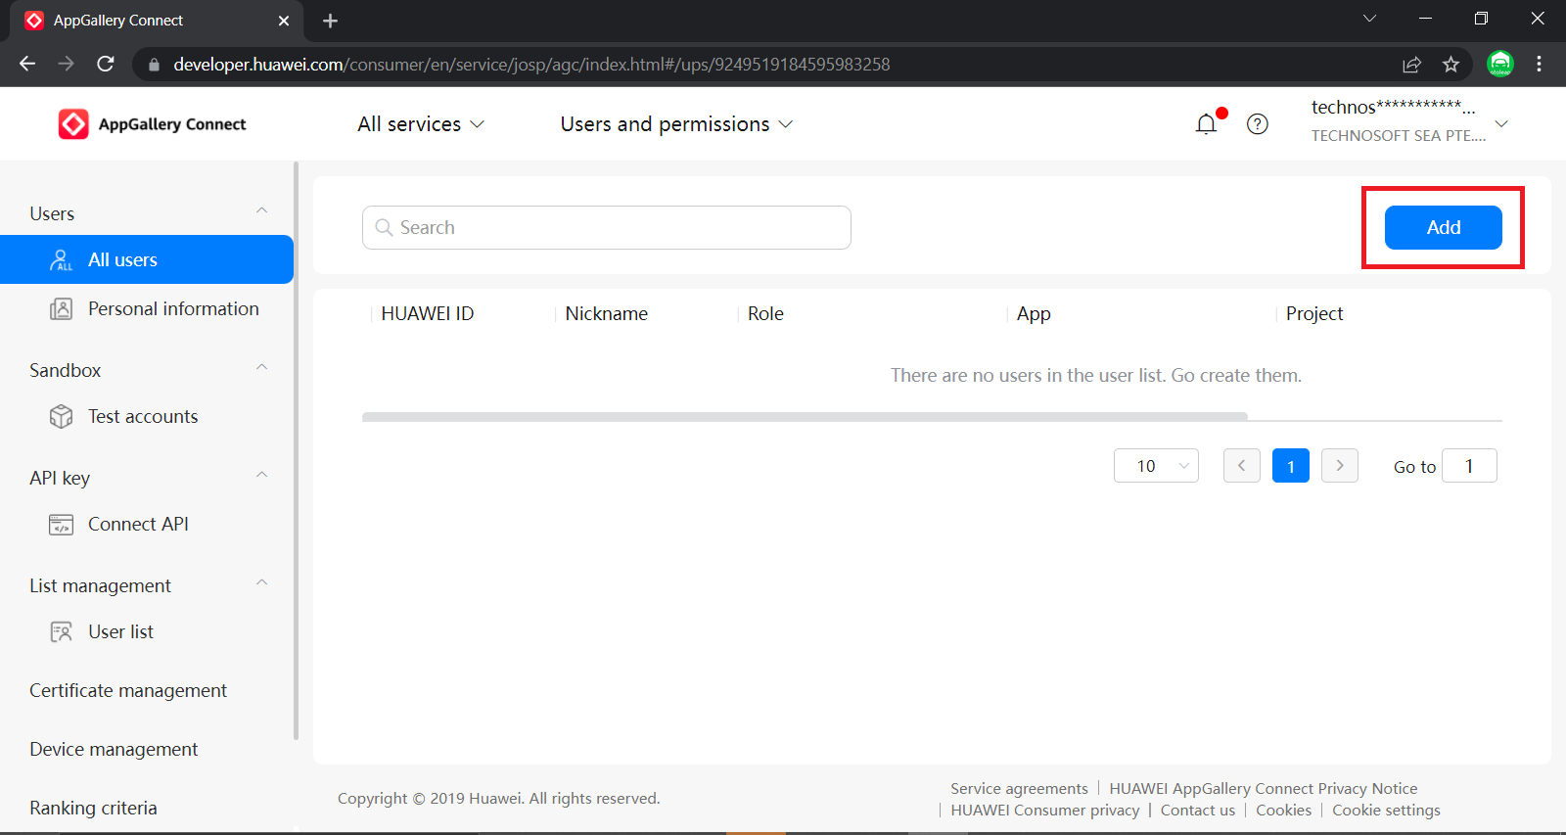
Task: Click the AppGallery Connect logo icon
Action: click(73, 124)
